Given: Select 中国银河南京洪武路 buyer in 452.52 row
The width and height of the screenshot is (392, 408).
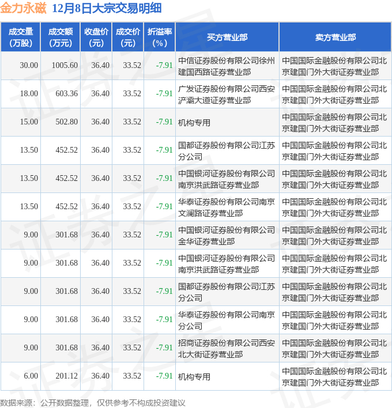Looking at the screenshot, I should pyautogui.click(x=227, y=179).
